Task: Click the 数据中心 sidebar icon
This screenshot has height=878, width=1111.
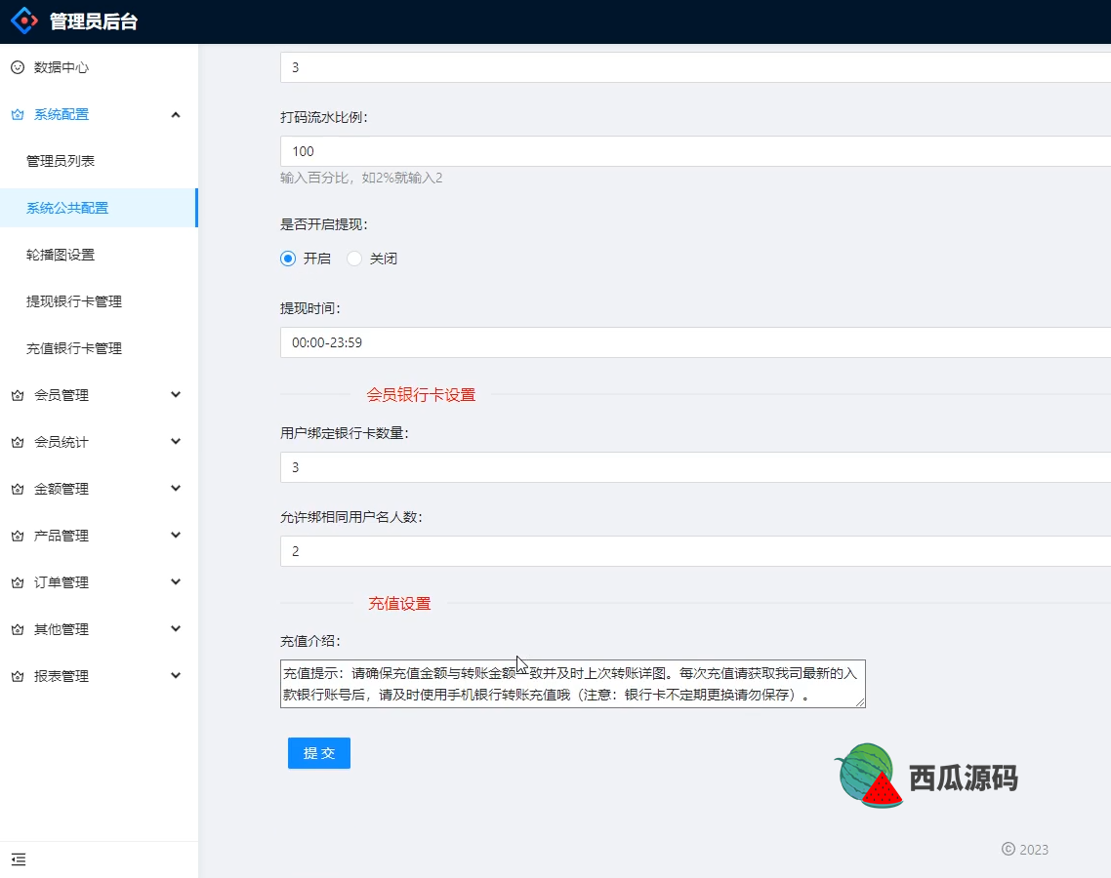Action: click(x=18, y=67)
